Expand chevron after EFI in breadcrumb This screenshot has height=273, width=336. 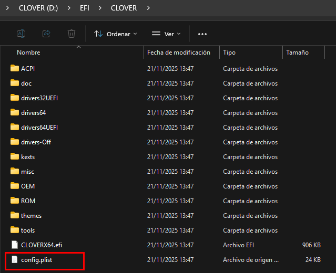coord(100,8)
